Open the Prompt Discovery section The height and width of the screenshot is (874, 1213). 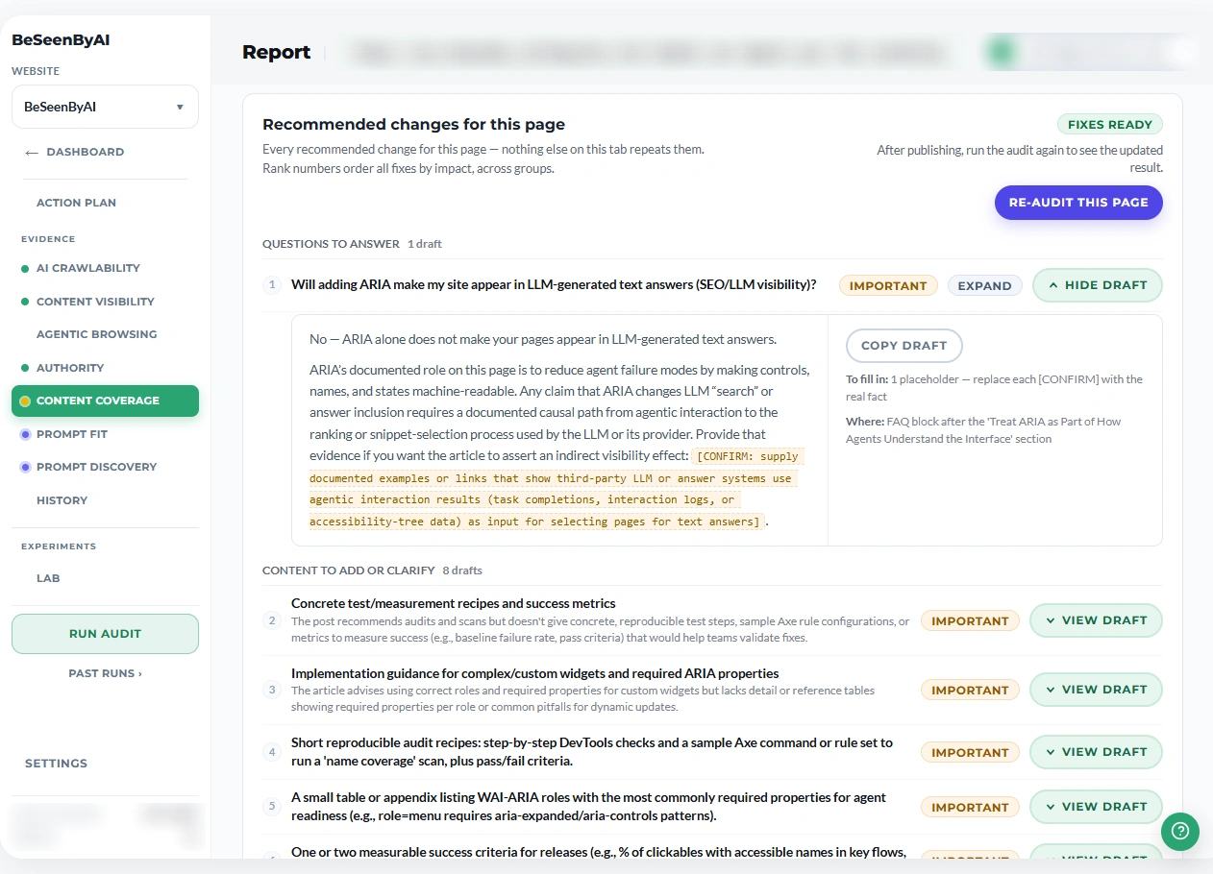(96, 467)
